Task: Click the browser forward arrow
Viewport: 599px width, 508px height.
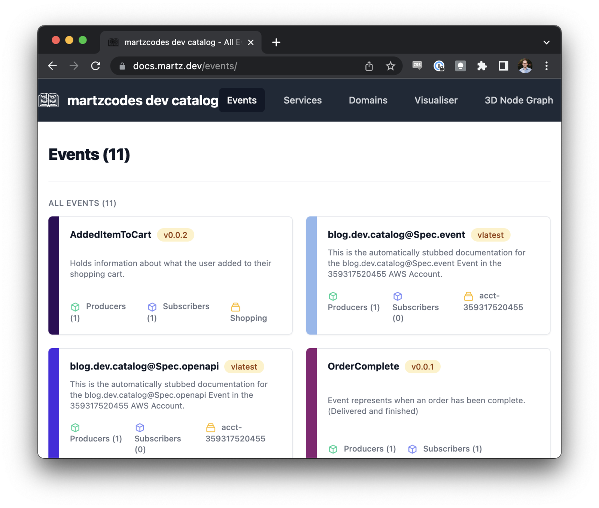Action: click(74, 66)
